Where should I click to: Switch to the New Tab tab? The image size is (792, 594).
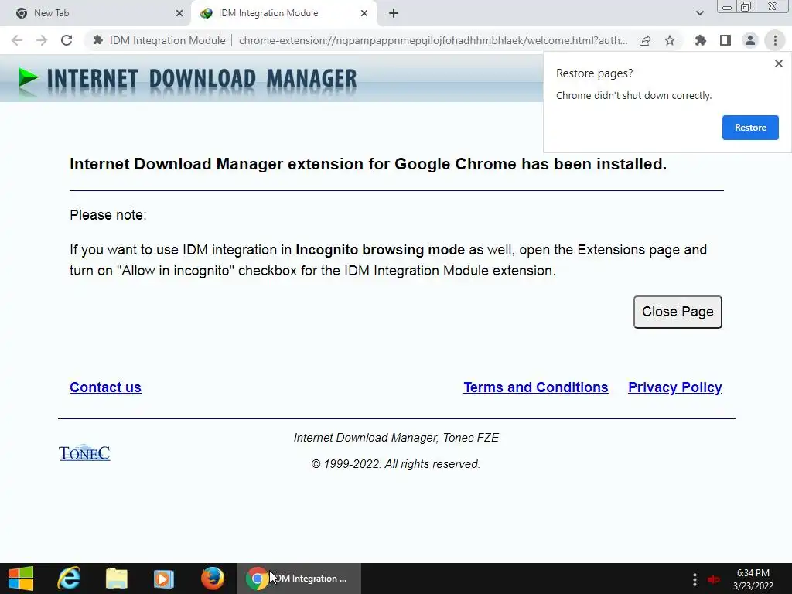95,13
